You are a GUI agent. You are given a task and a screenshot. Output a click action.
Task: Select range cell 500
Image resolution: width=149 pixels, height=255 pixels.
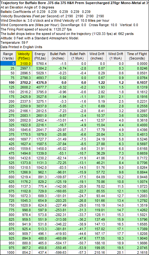8,158
